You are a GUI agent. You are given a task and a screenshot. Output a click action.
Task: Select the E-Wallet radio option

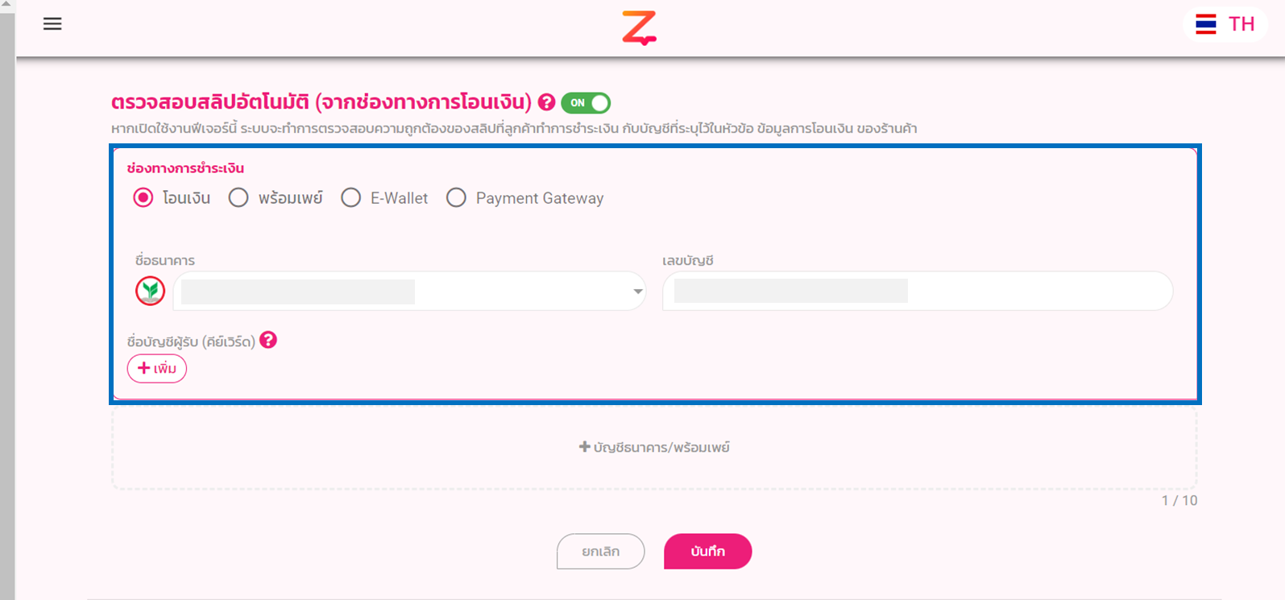coord(350,198)
